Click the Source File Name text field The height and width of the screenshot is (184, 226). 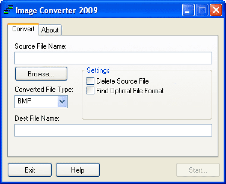113,58
